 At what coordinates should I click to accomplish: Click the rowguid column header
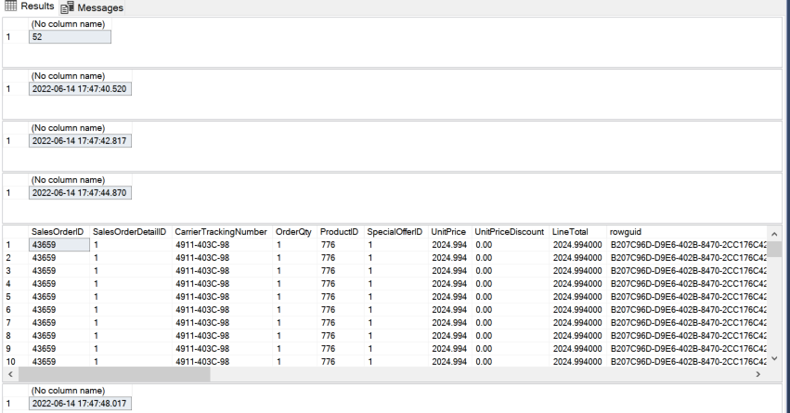pos(626,231)
